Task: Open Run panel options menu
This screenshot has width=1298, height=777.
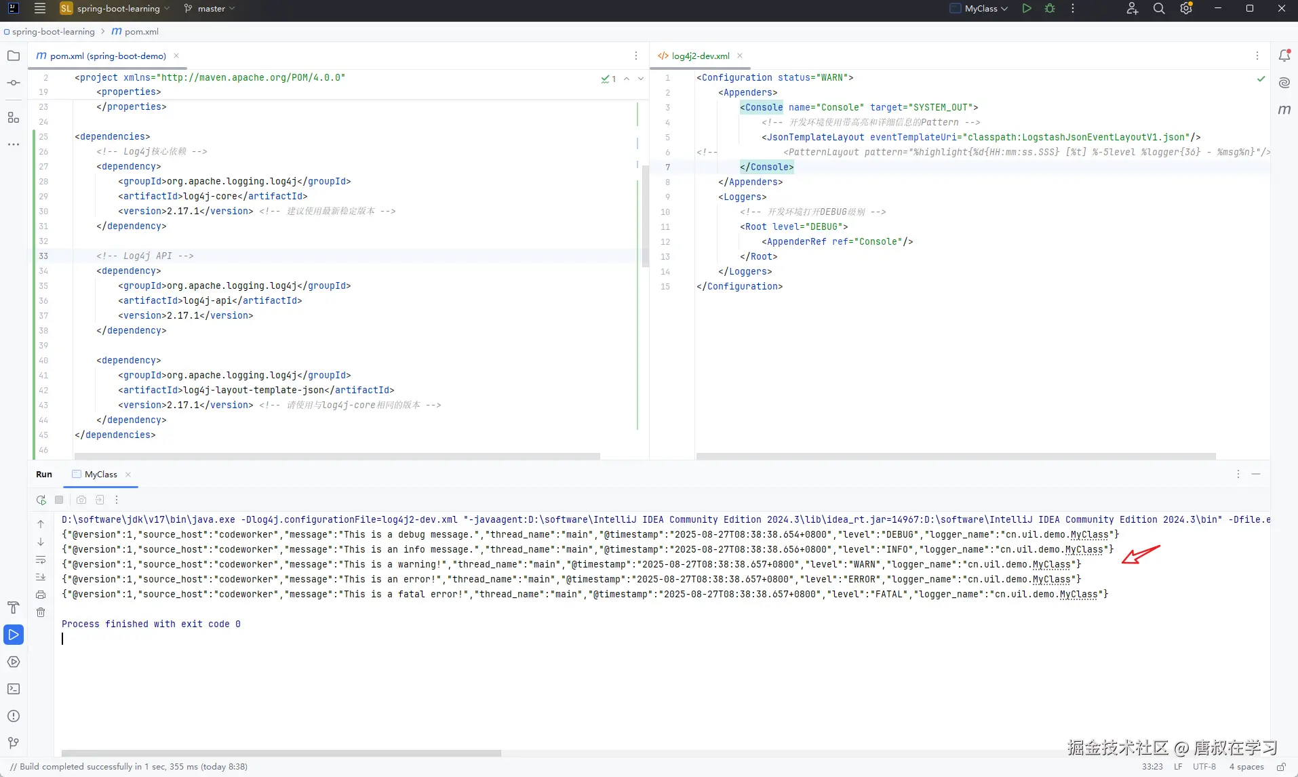Action: [1238, 474]
